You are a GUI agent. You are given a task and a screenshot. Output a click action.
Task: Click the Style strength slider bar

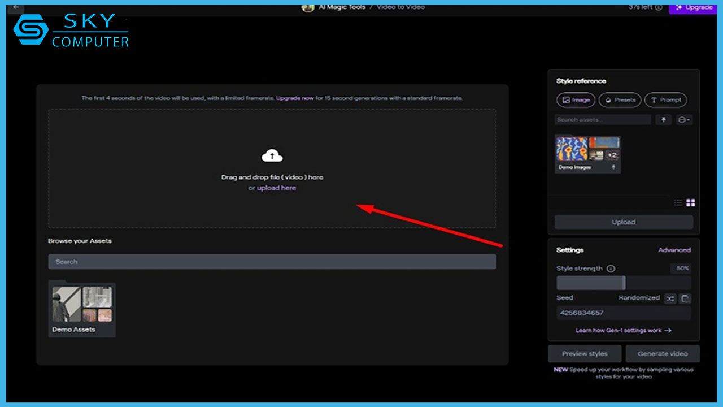[623, 283]
